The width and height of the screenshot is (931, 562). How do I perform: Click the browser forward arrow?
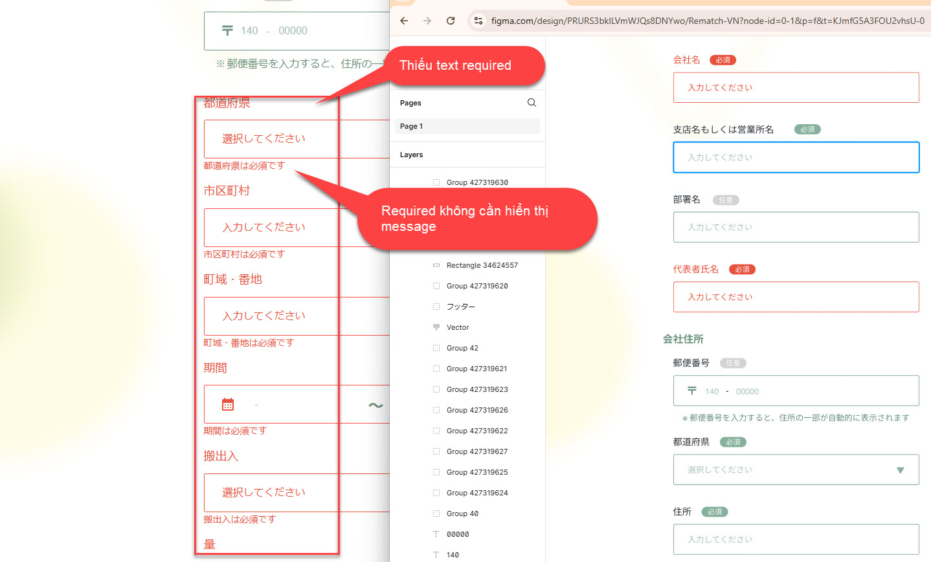pyautogui.click(x=427, y=21)
